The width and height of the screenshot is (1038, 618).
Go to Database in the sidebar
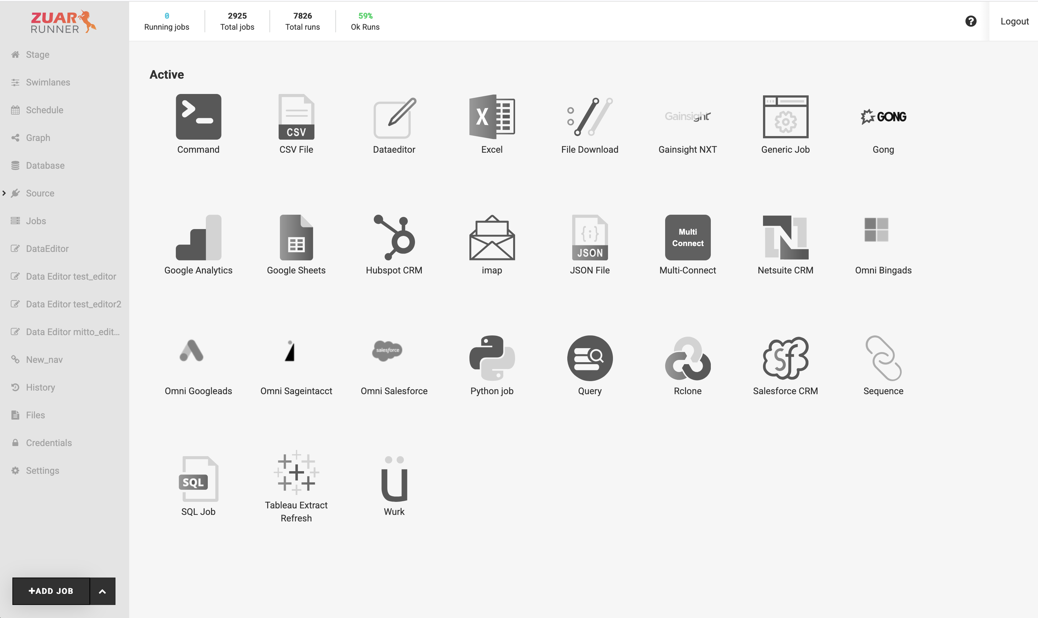point(45,166)
